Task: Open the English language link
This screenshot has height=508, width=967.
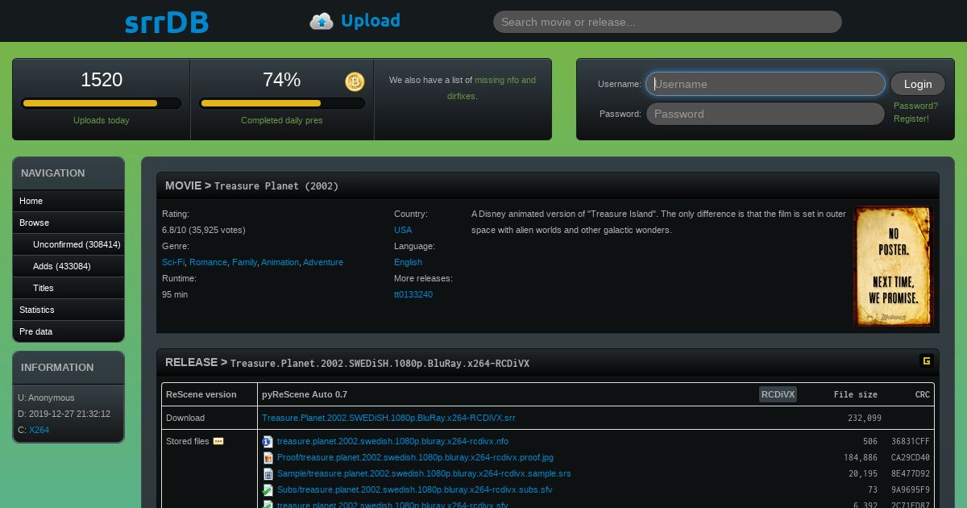Action: tap(408, 262)
